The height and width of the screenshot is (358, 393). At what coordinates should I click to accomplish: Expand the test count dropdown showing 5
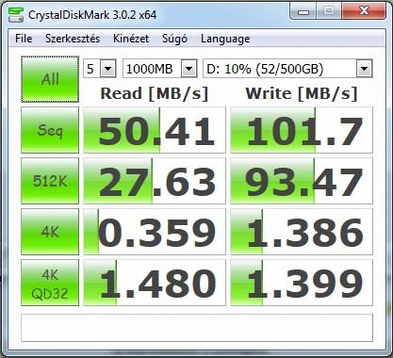(107, 69)
